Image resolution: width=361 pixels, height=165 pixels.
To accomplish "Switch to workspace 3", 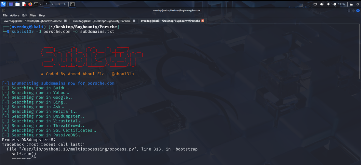I will click(59, 4).
